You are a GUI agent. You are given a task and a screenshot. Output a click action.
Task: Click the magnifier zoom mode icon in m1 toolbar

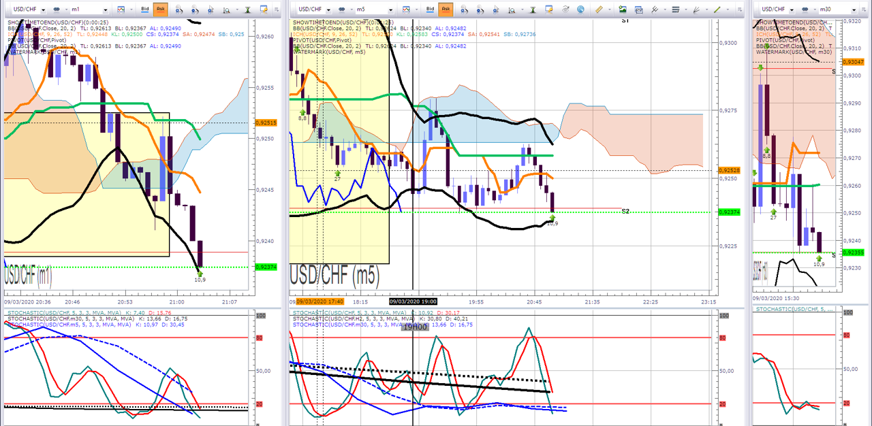[x=226, y=10]
